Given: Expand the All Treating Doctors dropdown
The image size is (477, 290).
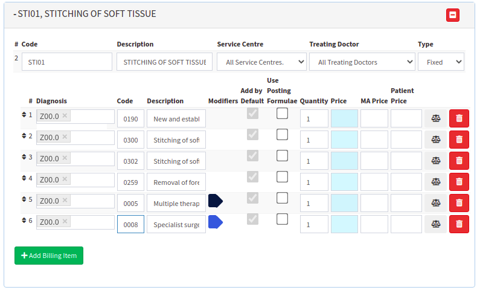Looking at the screenshot, I should 362,62.
